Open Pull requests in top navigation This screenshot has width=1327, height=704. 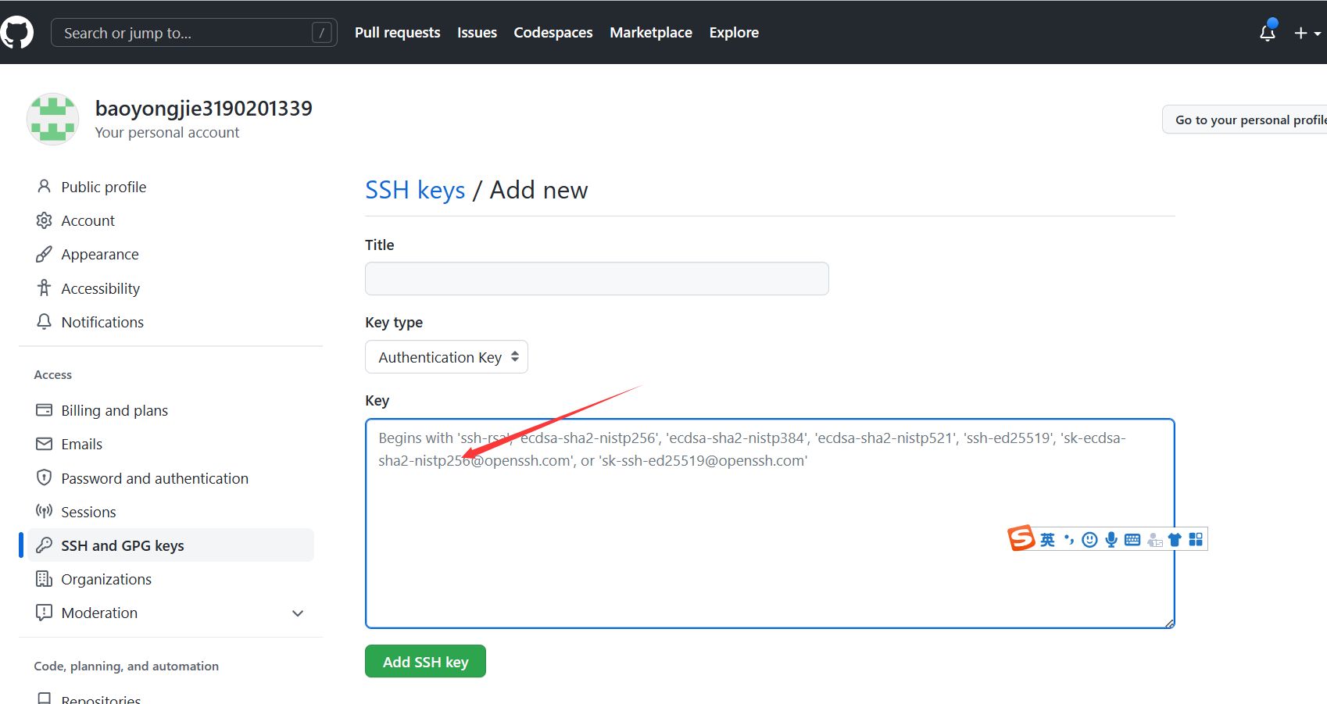pos(397,33)
